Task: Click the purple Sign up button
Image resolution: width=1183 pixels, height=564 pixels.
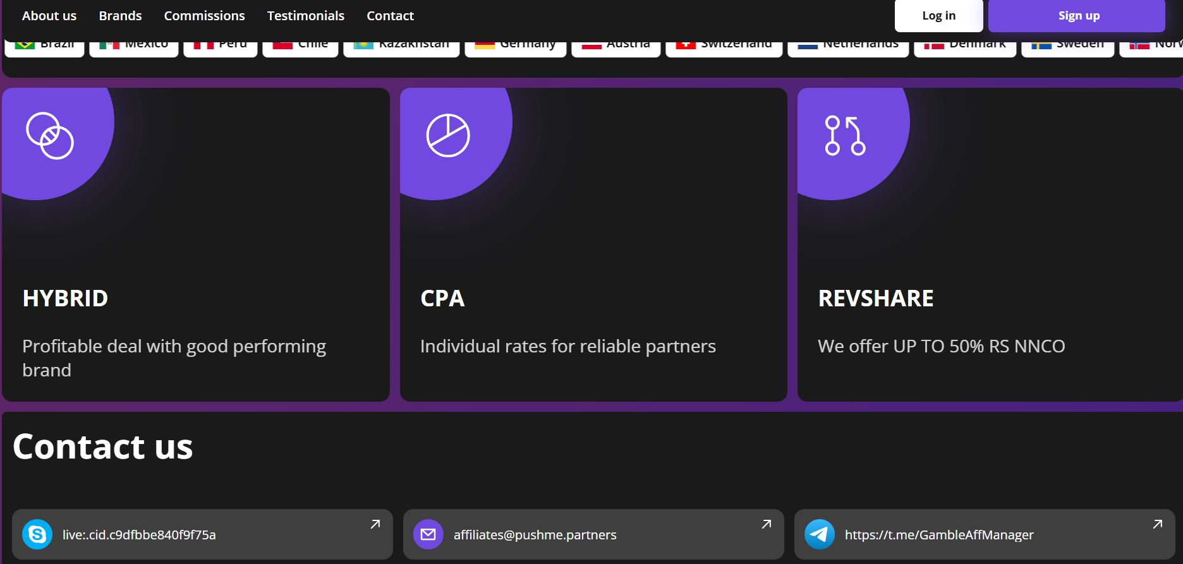Action: point(1076,16)
